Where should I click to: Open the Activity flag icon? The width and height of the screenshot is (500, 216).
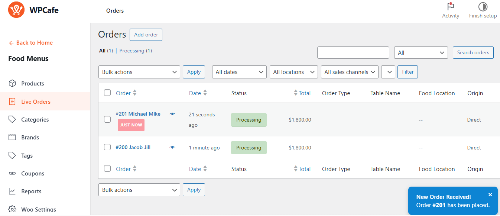pyautogui.click(x=451, y=7)
